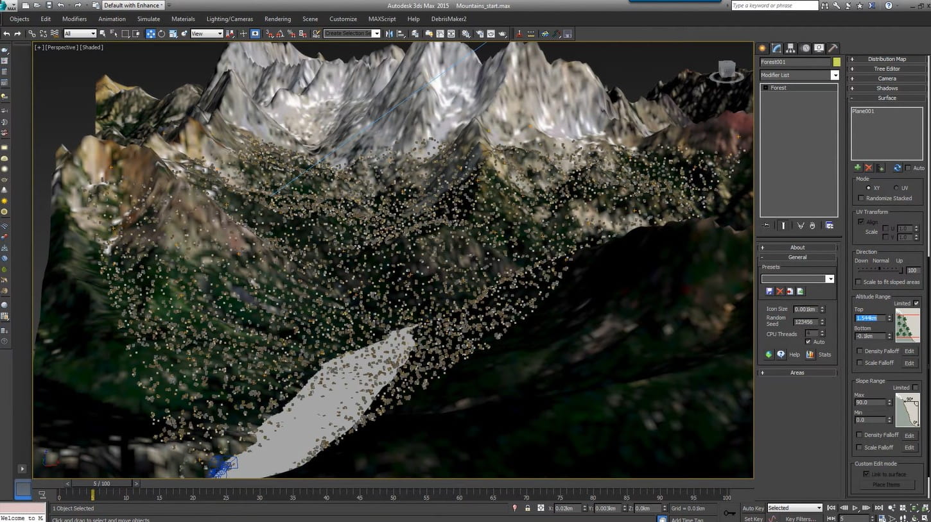The height and width of the screenshot is (522, 931).
Task: Open the Animation menu
Action: pyautogui.click(x=112, y=19)
